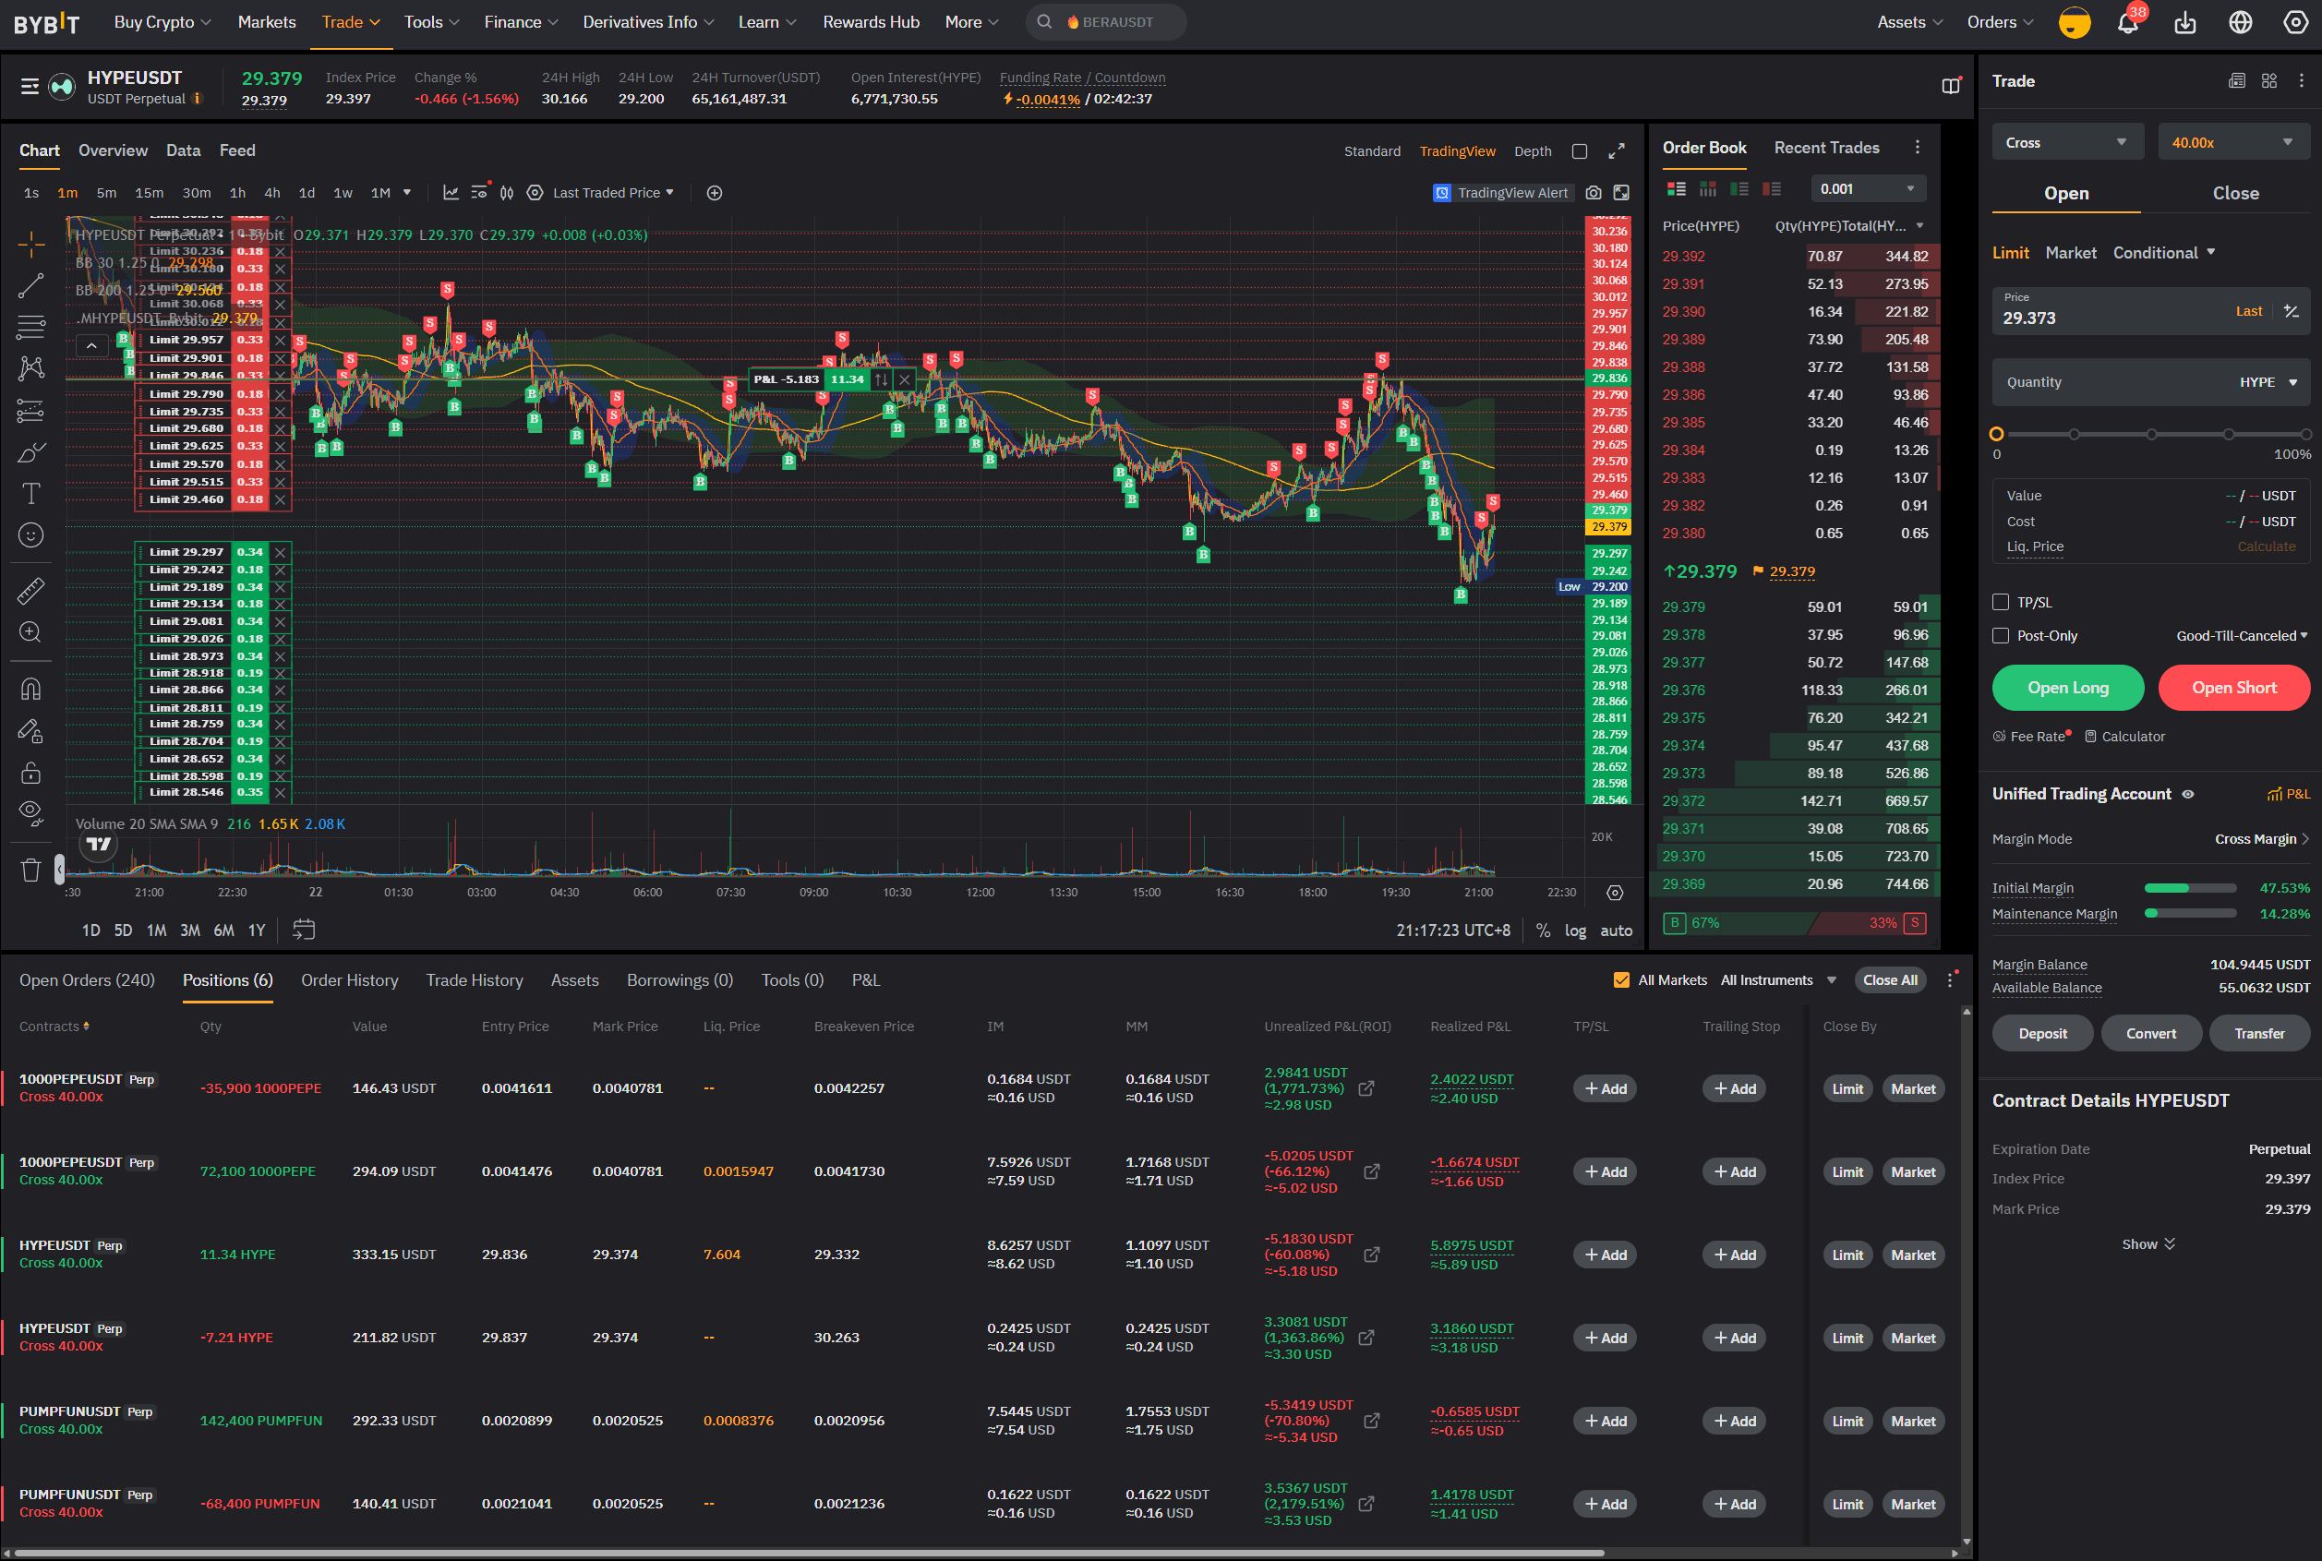The height and width of the screenshot is (1561, 2322).
Task: Open the HYPE quantity unit dropdown
Action: 2268,382
